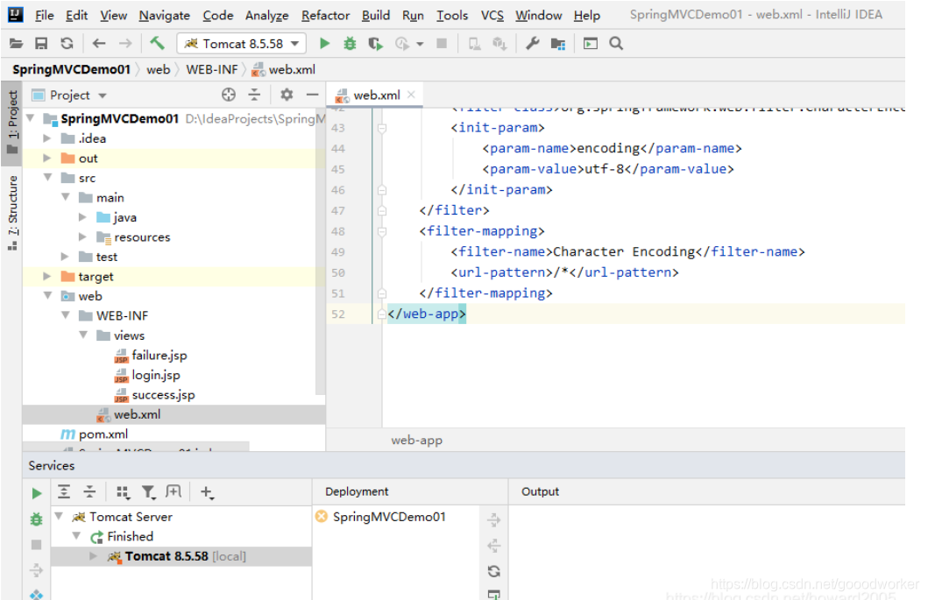Image resolution: width=928 pixels, height=600 pixels.
Task: Debug service with Services panel bug icon
Action: (36, 519)
